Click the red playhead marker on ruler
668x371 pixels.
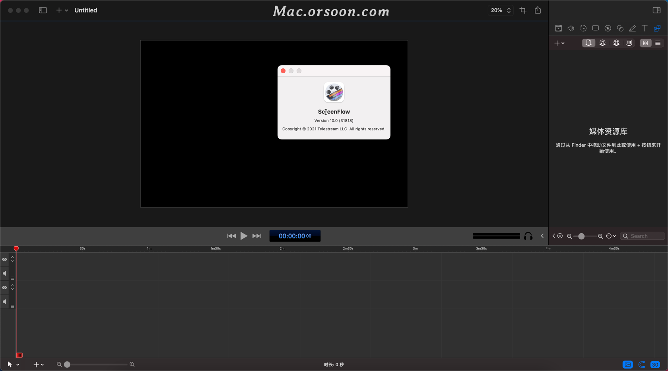(16, 249)
